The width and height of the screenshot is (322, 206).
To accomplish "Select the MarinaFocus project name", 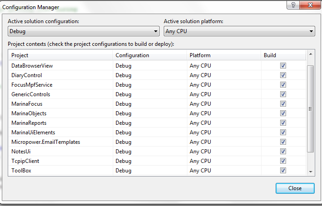I will coord(27,104).
